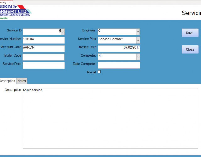Screen dimensions: 201x157
Task: Open the Service ID dropdown arrow
Action: 62,32
